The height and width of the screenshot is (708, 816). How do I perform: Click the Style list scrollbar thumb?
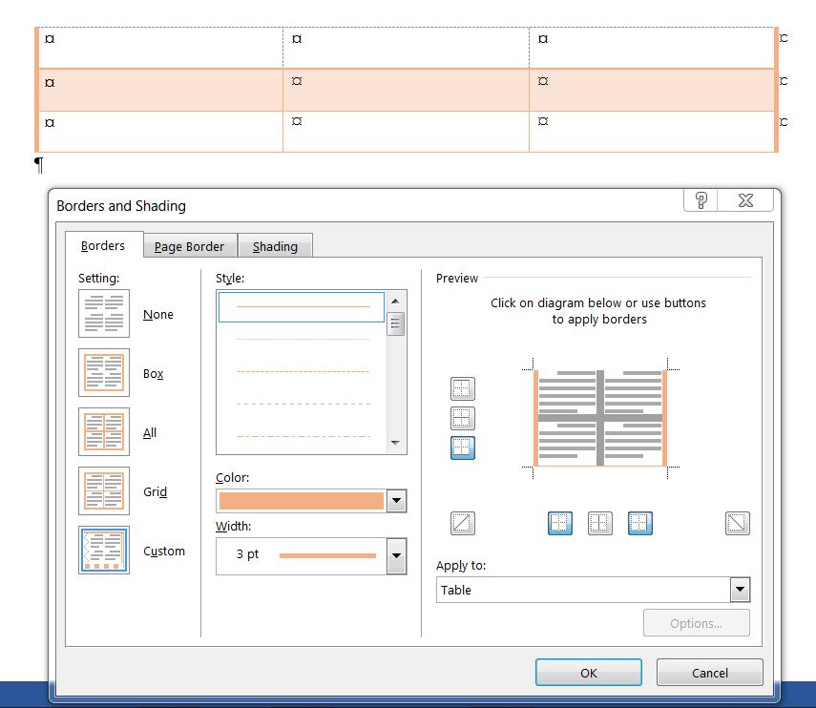(395, 323)
